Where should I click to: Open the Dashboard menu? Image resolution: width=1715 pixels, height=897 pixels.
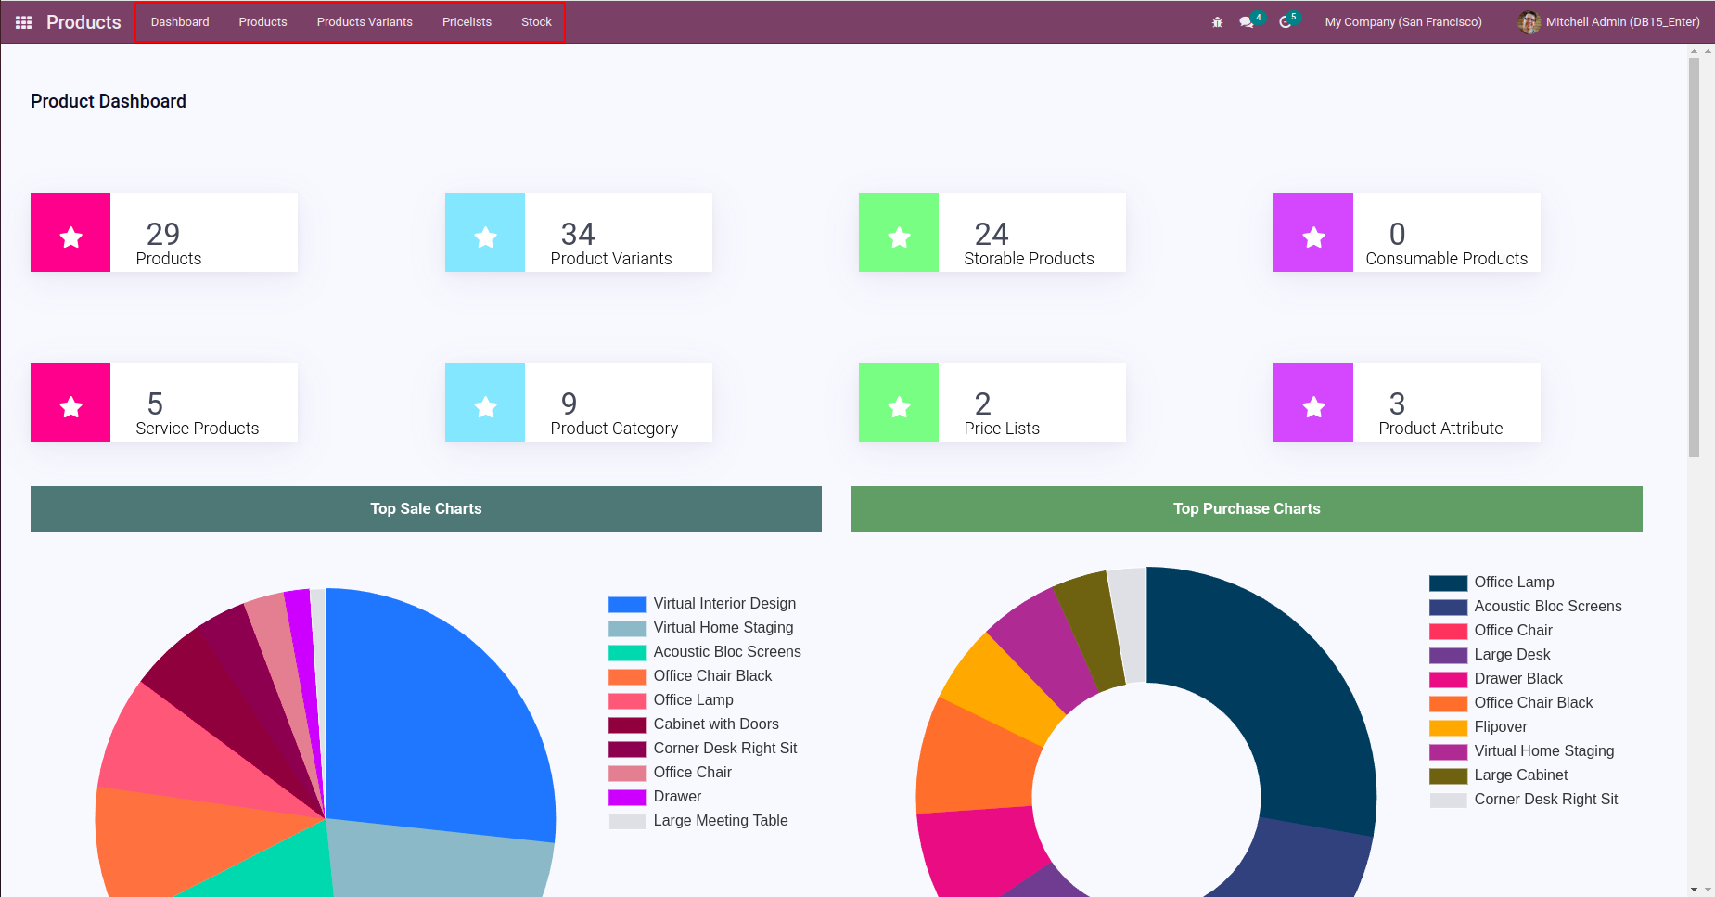coord(180,22)
